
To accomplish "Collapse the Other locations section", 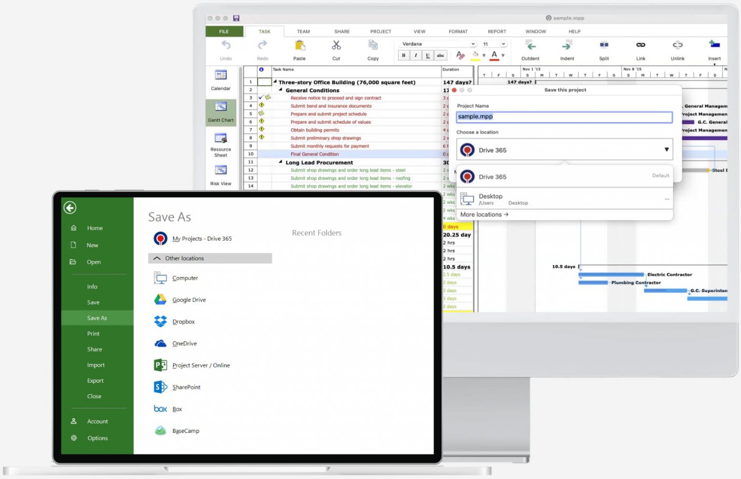I will pyautogui.click(x=157, y=258).
